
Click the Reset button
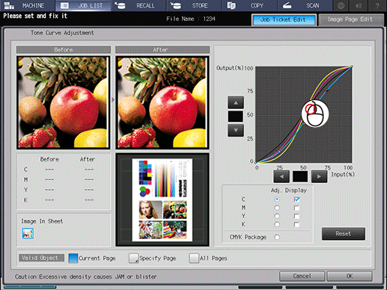click(x=344, y=234)
